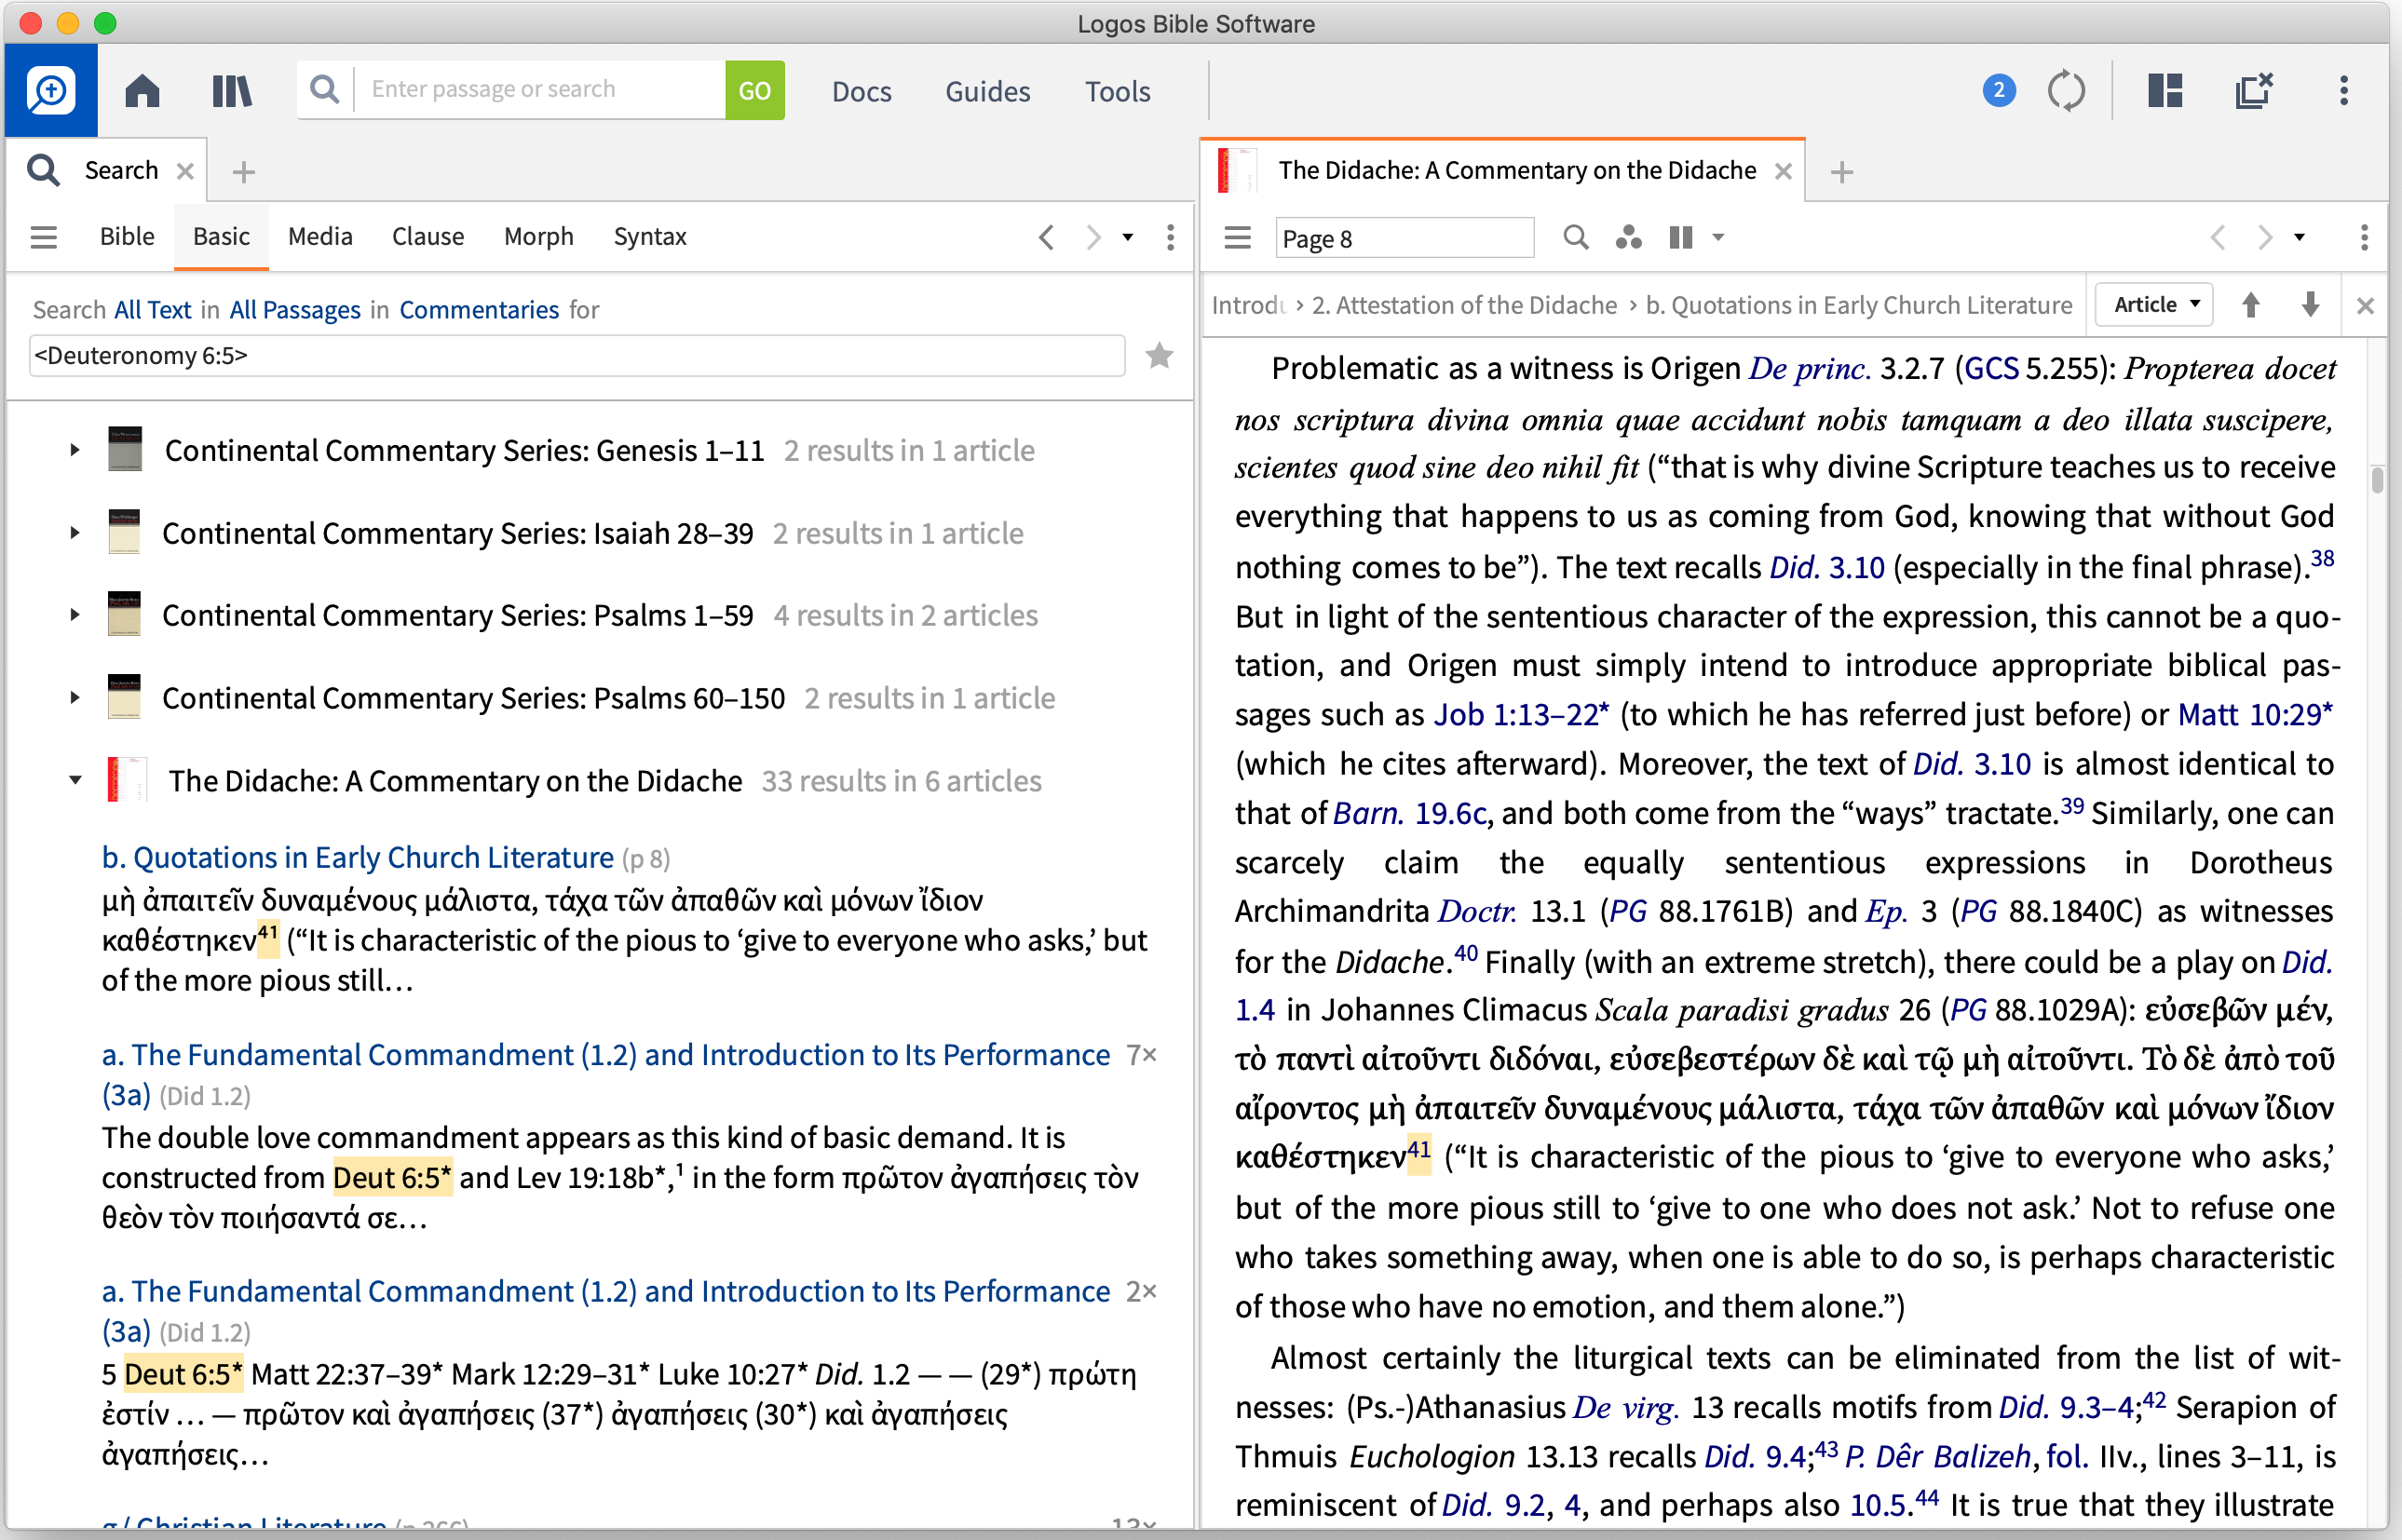Click the close all panels icon

(2254, 91)
